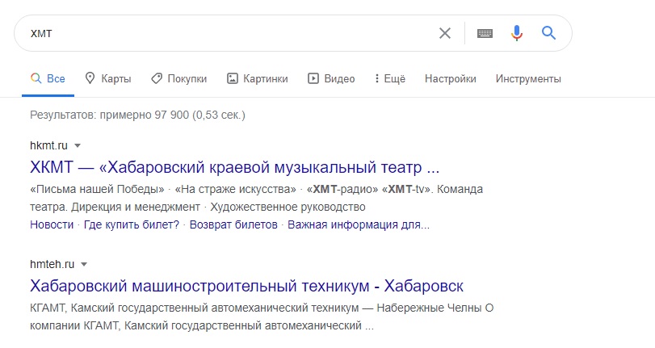Image resolution: width=655 pixels, height=348 pixels.
Task: Submit search with blue magnifier icon
Action: (x=548, y=32)
